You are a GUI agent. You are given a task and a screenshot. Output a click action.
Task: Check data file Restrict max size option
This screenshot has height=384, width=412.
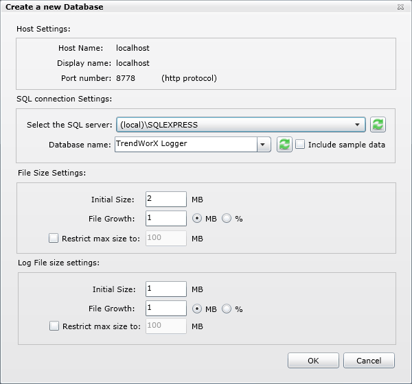pos(54,239)
